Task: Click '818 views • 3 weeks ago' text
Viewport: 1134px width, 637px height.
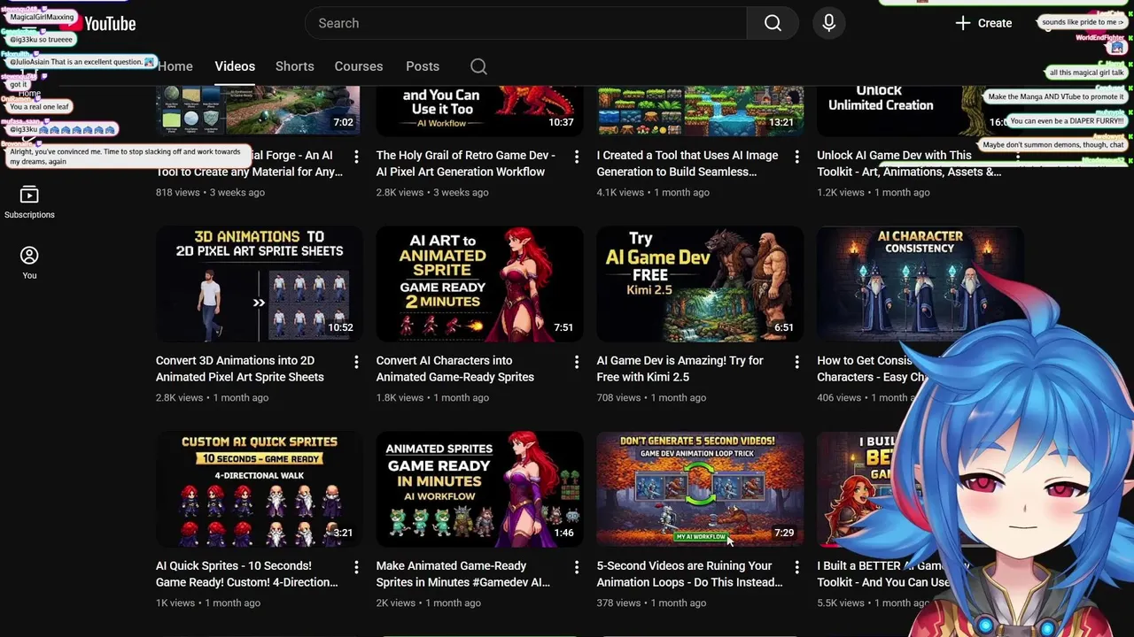Action: [210, 192]
